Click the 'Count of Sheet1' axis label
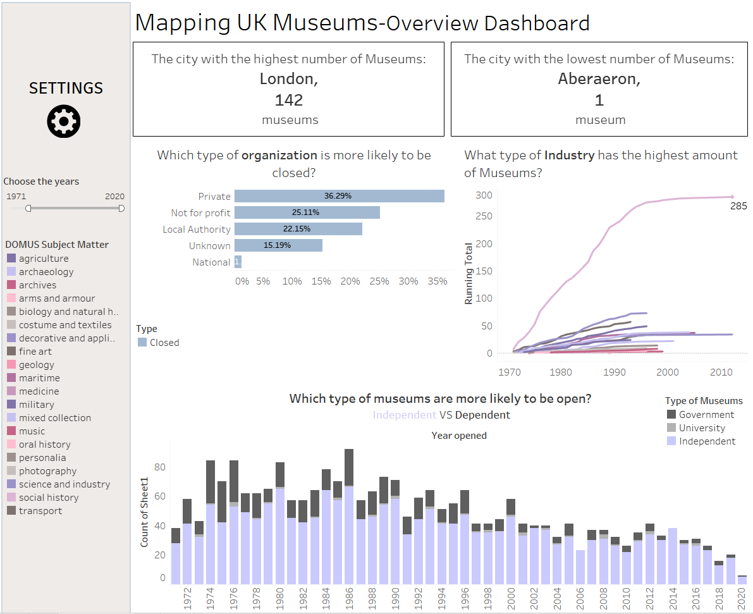 (x=144, y=512)
